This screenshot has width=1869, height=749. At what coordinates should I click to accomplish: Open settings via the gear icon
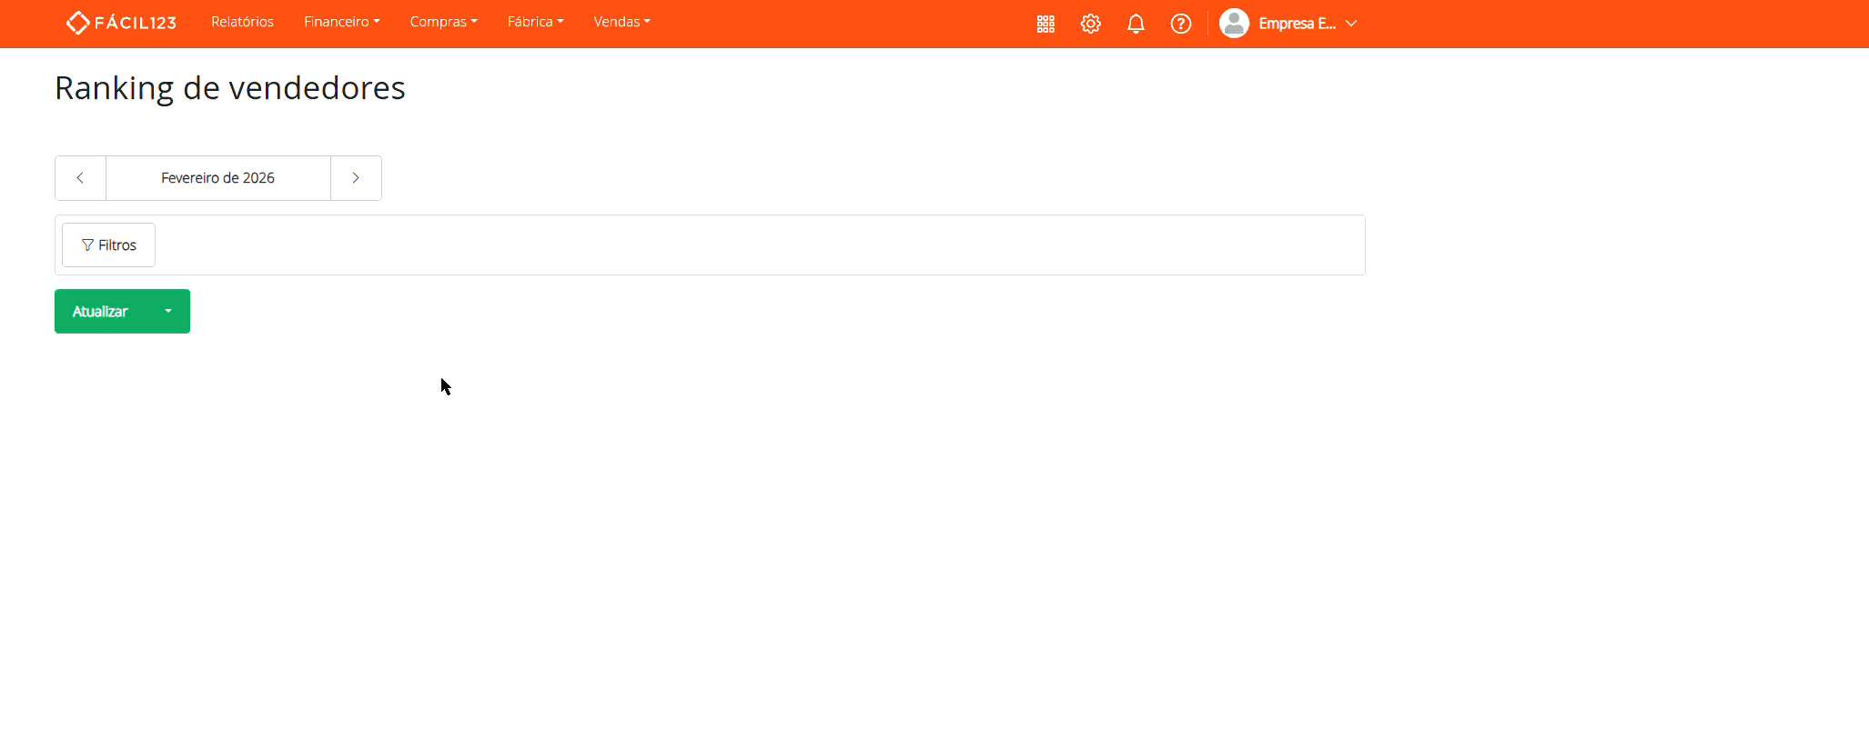tap(1090, 24)
